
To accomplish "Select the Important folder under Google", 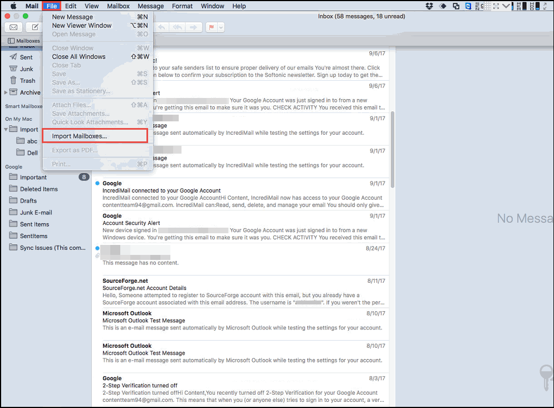I will tap(33, 178).
